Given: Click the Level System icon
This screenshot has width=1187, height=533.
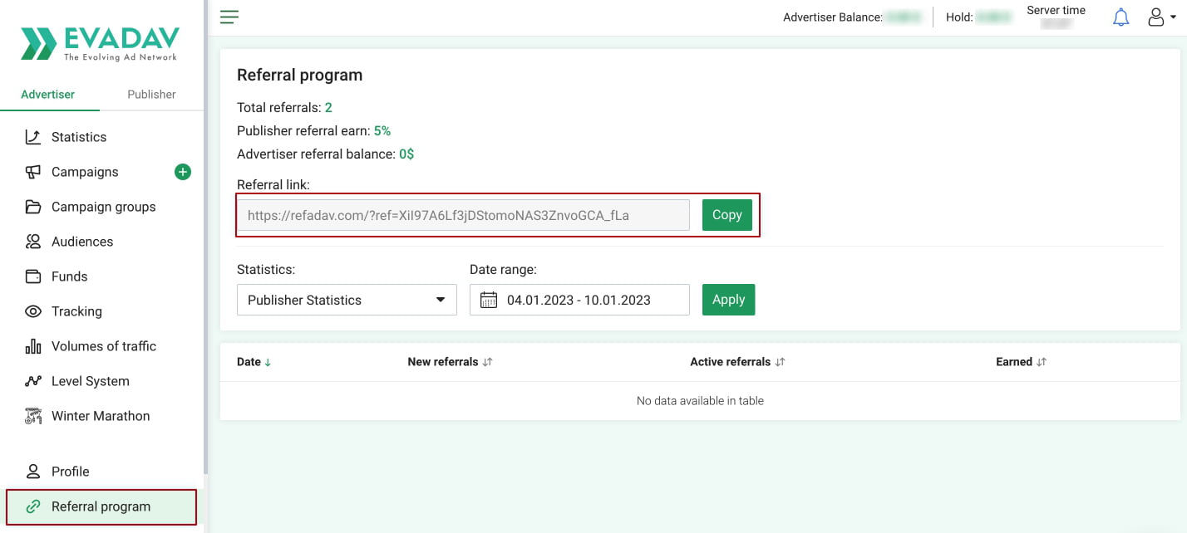Looking at the screenshot, I should coord(33,381).
